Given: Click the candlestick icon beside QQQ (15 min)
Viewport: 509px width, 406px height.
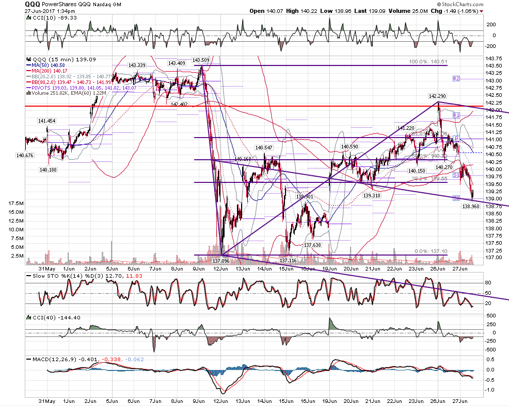Looking at the screenshot, I should (29, 60).
